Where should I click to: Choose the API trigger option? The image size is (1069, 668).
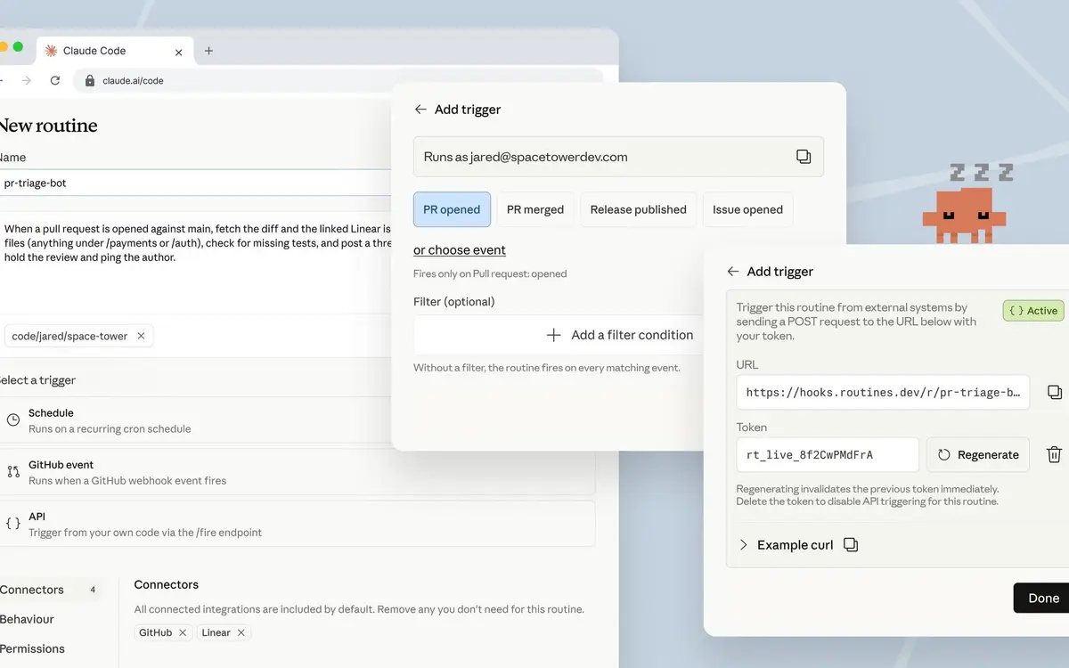(x=298, y=524)
